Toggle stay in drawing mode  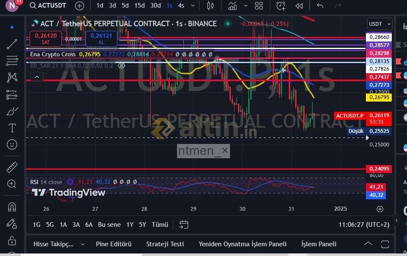pos(12,224)
